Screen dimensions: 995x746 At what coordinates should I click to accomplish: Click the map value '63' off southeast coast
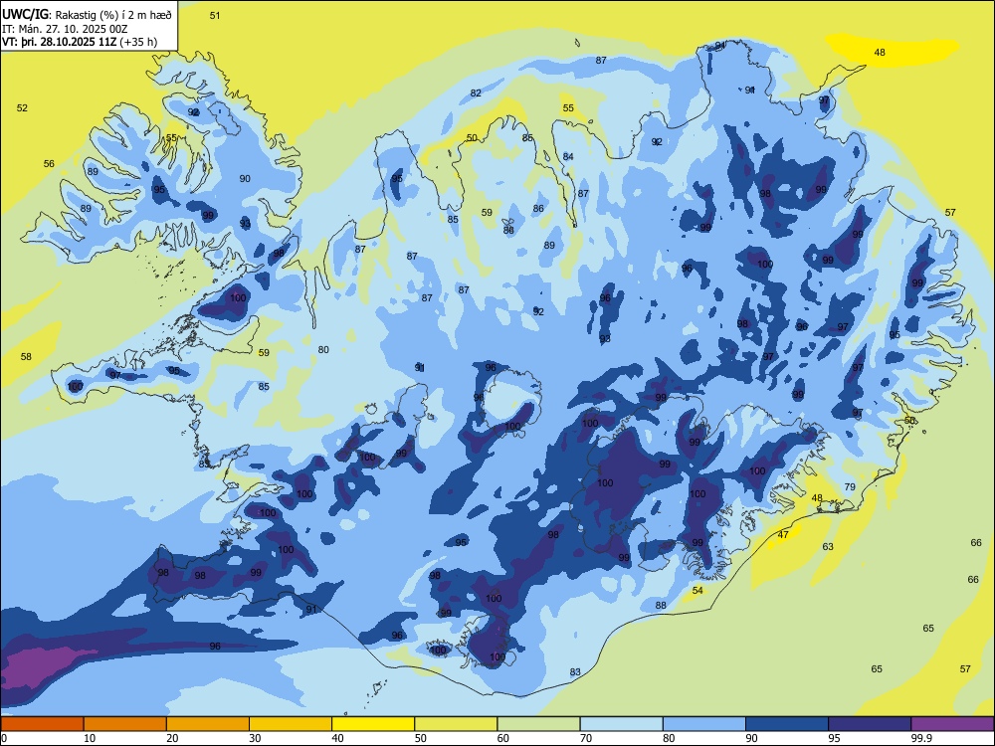pyautogui.click(x=828, y=546)
